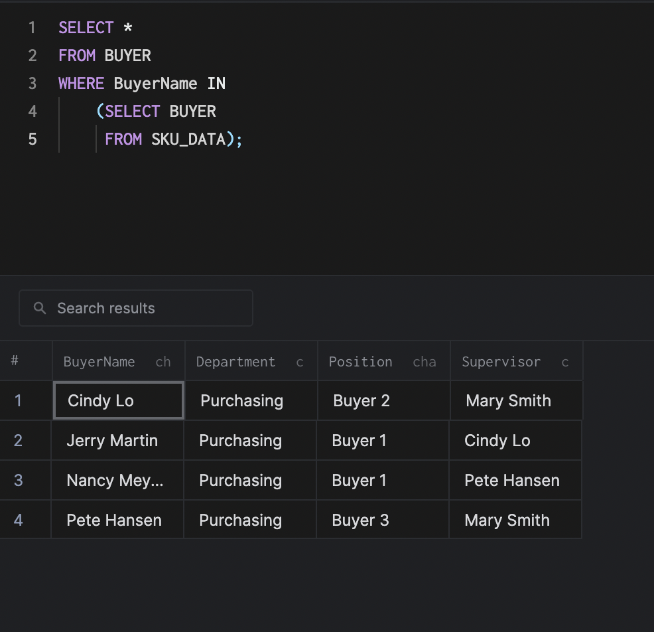Screen dimensions: 654x632
Task: Focus the Search results input field
Action: (146, 308)
